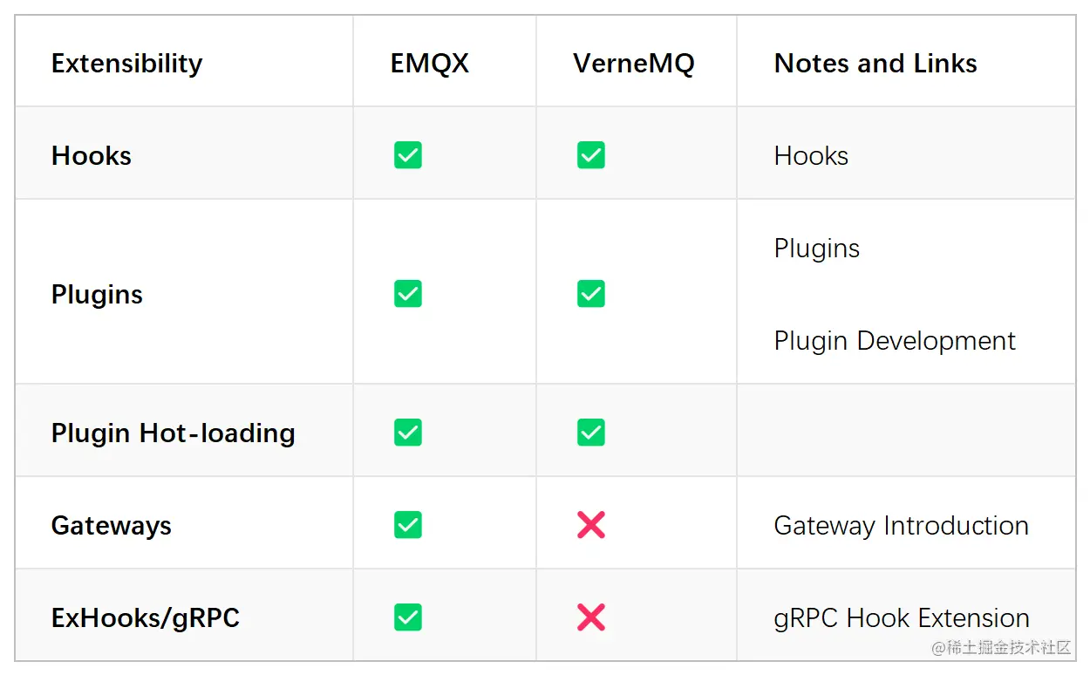Open the Plugin Development link
The height and width of the screenshot is (675, 1090).
pos(895,341)
